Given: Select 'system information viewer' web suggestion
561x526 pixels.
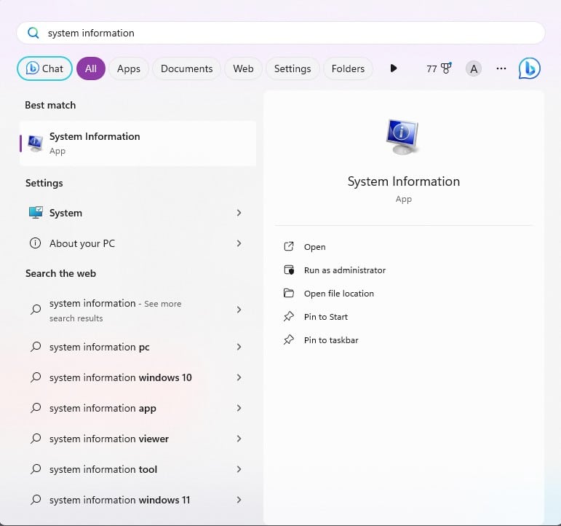Looking at the screenshot, I should pos(138,439).
